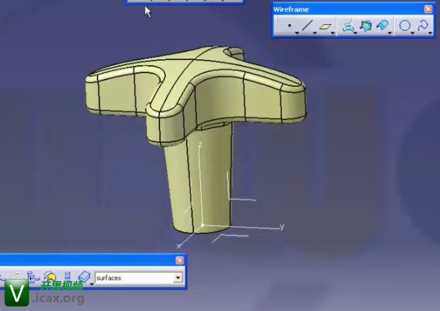Select the Parallel Curve tool

pos(383,26)
